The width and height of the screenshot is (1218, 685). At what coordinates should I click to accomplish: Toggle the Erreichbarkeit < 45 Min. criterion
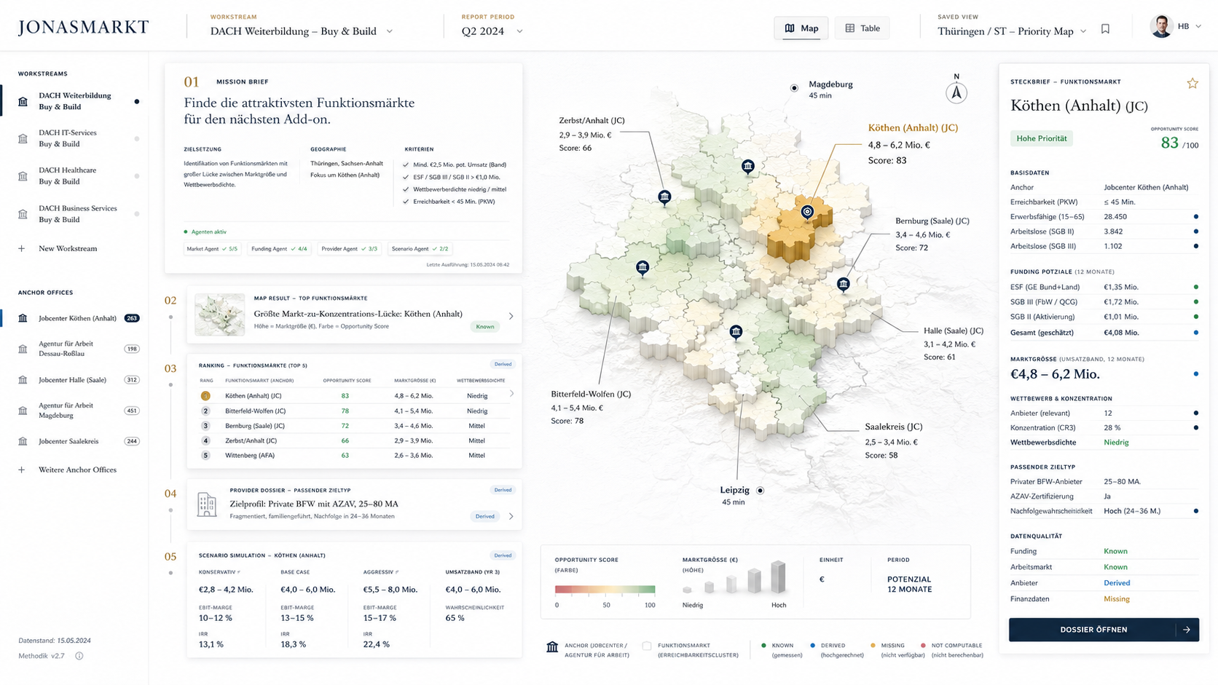pos(449,202)
